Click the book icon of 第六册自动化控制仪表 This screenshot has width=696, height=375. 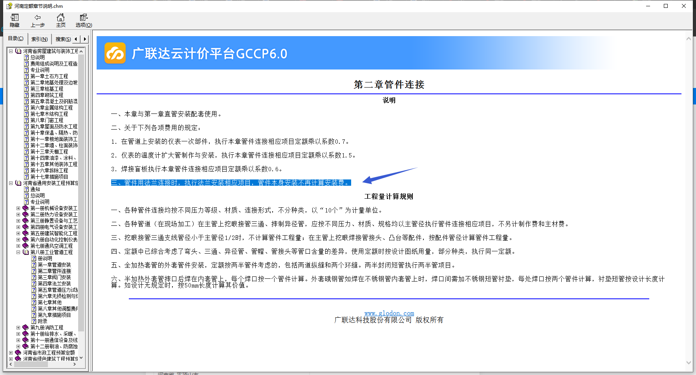[26, 240]
